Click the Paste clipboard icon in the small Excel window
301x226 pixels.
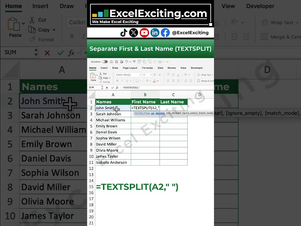pyautogui.click(x=93, y=75)
